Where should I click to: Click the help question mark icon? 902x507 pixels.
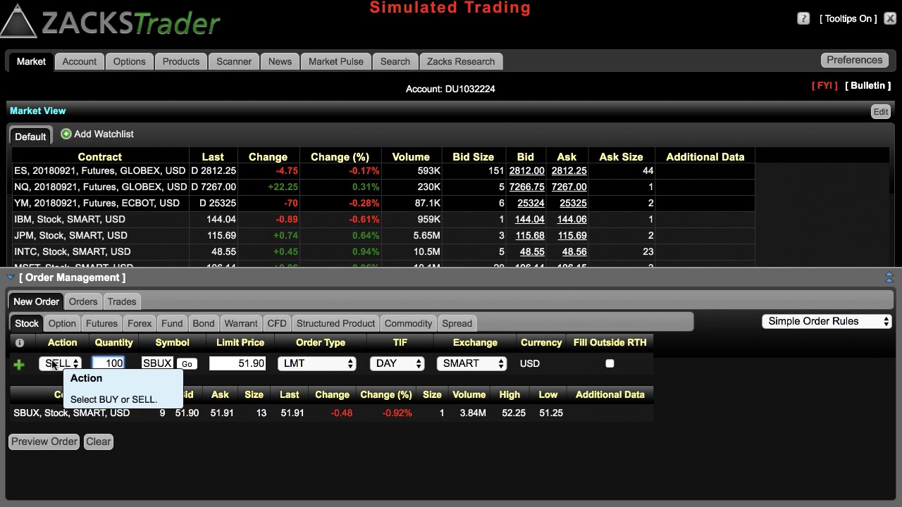[803, 19]
